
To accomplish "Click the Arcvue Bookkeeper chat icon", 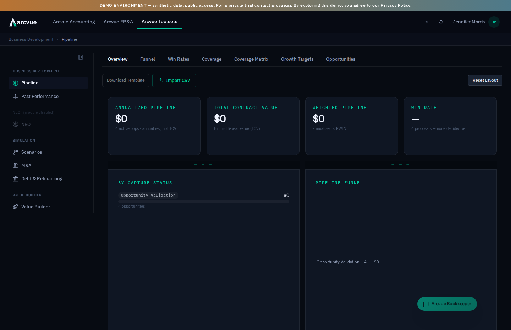I will tap(426, 304).
